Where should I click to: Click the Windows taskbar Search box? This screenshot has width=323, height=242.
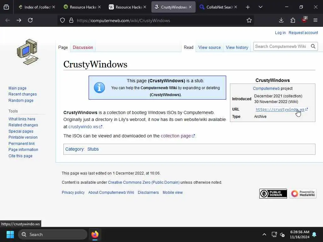tap(53, 234)
